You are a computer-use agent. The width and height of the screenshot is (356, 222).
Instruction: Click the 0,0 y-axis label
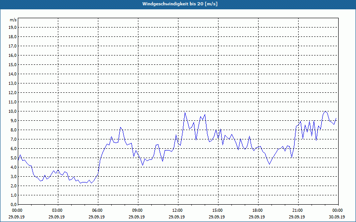[13, 204]
